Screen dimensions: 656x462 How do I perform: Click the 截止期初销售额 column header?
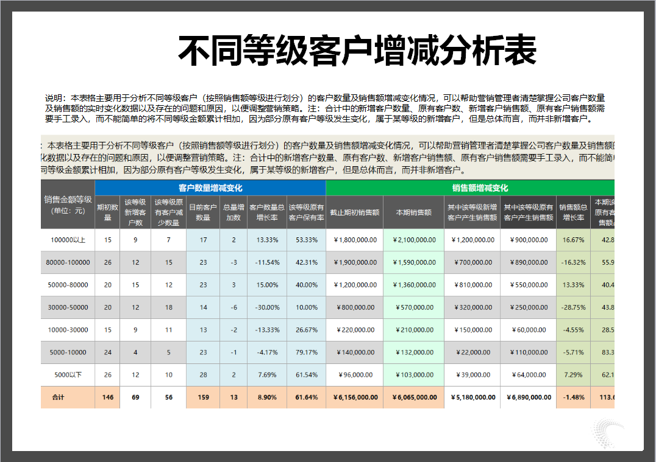coord(355,212)
